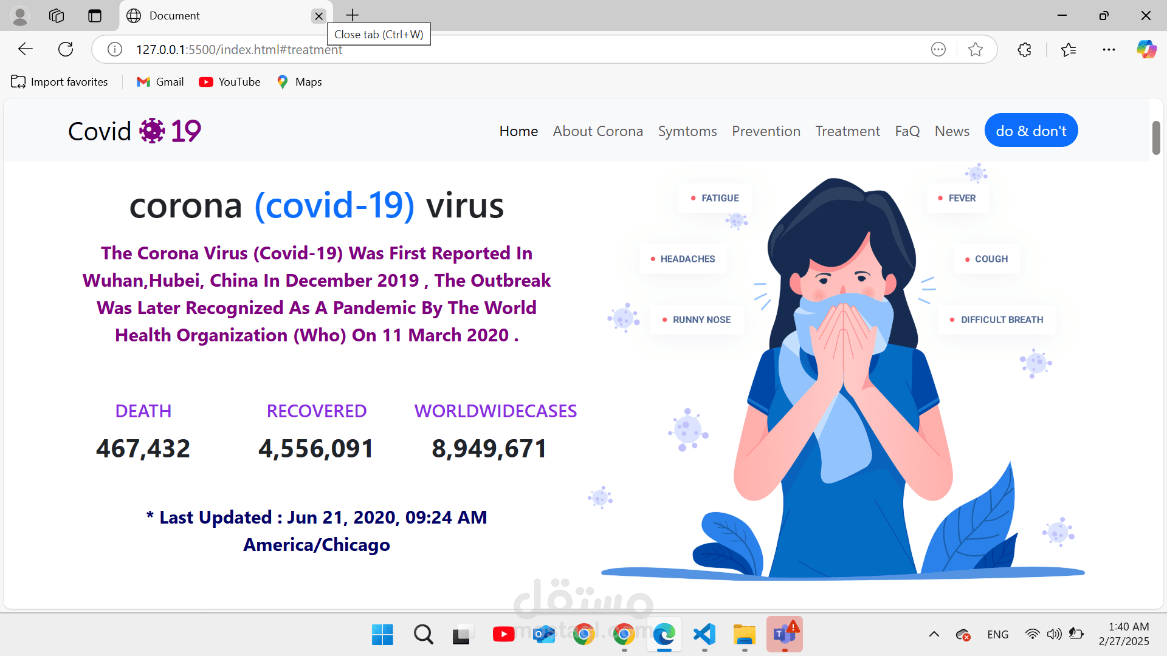Click the page vertical scrollbar thumb

point(1155,138)
